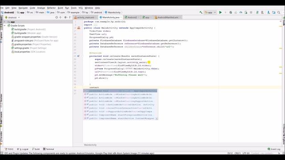This screenshot has height=160, width=285.
Task: Start debugging with the bug icon
Action: 231,12
